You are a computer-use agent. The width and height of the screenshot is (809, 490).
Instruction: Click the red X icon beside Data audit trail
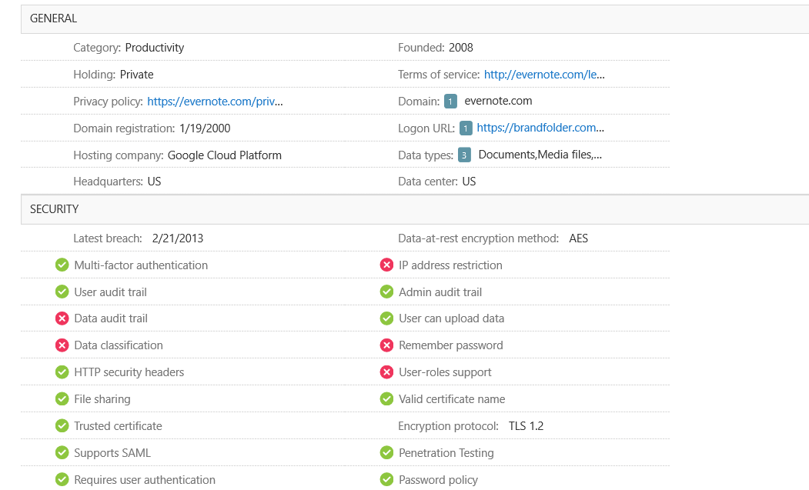(62, 318)
